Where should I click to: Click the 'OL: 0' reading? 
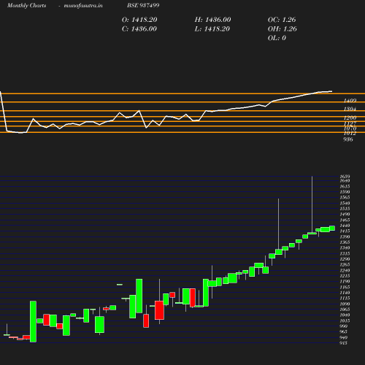click(x=277, y=38)
